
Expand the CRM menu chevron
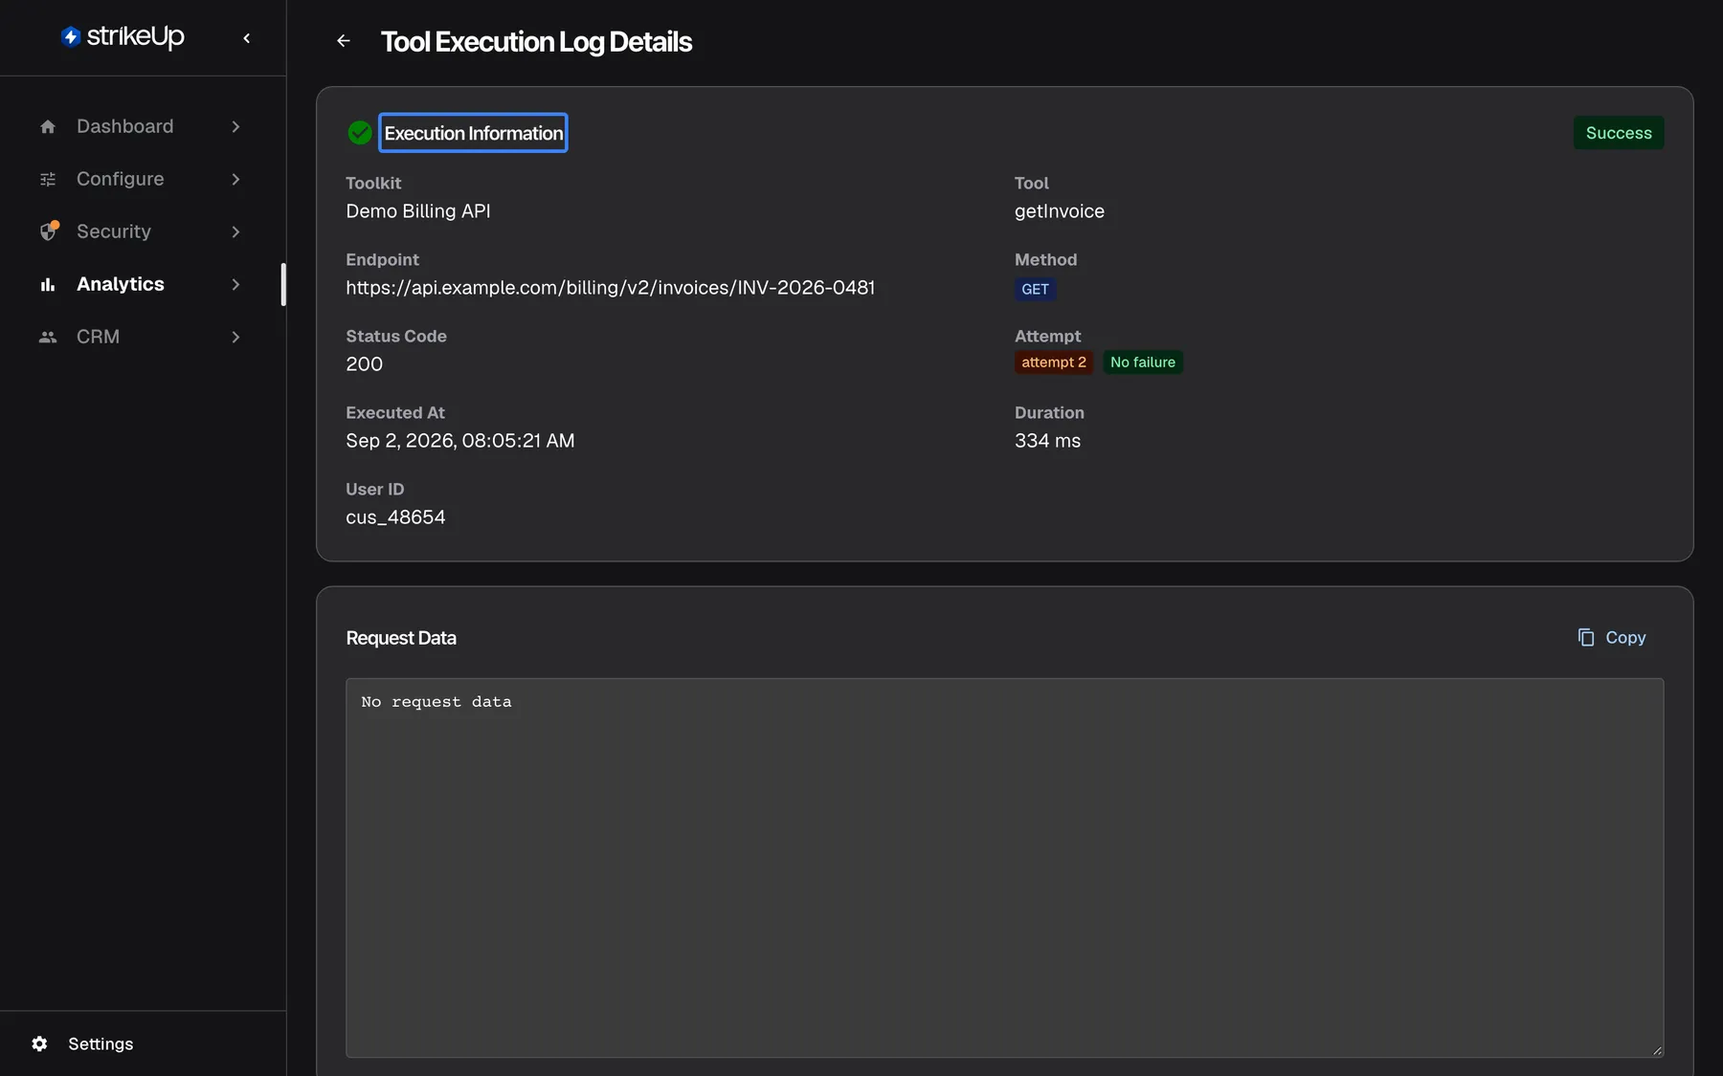pyautogui.click(x=235, y=337)
